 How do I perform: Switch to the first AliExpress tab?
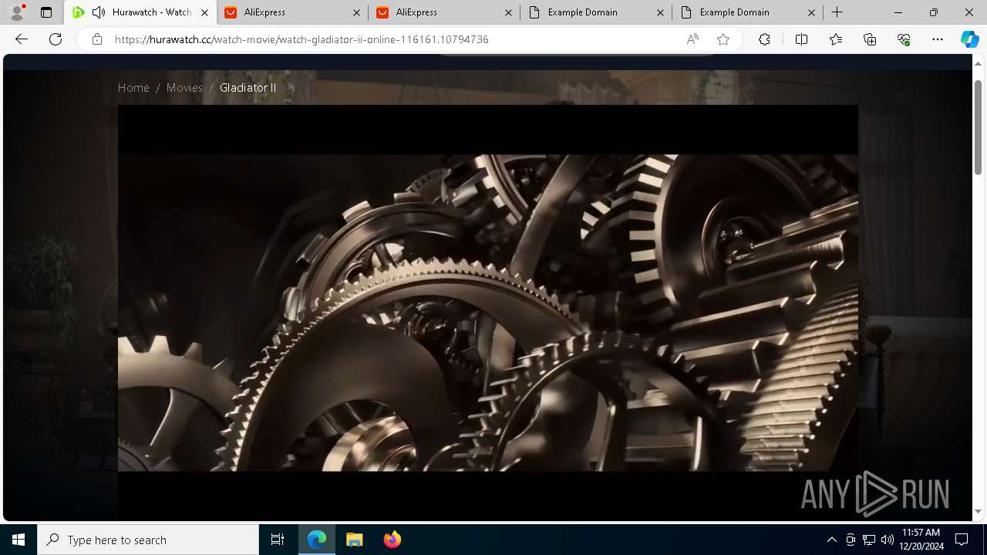pos(291,12)
